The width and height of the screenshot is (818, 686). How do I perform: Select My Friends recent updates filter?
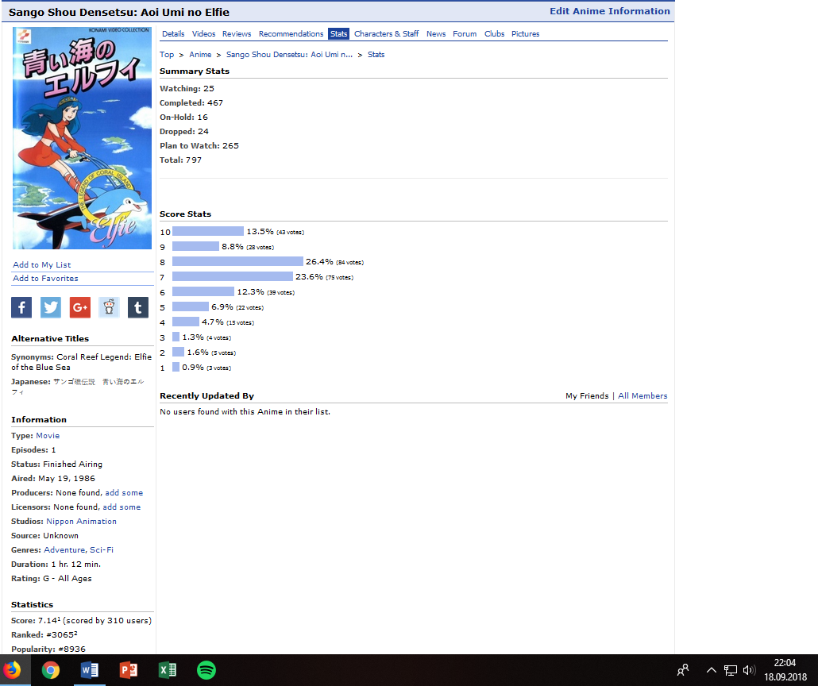(x=587, y=396)
